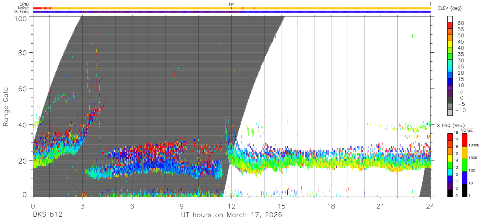Click the "40" tick on Range Gate axis
The image size is (484, 223).
tap(22, 125)
